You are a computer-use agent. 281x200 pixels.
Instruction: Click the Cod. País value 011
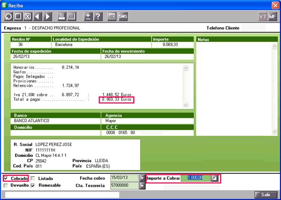[x=38, y=166]
